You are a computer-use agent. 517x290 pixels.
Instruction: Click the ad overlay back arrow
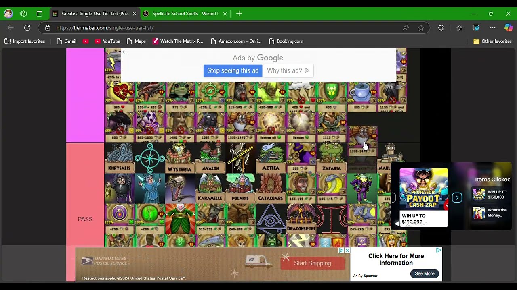(x=124, y=52)
